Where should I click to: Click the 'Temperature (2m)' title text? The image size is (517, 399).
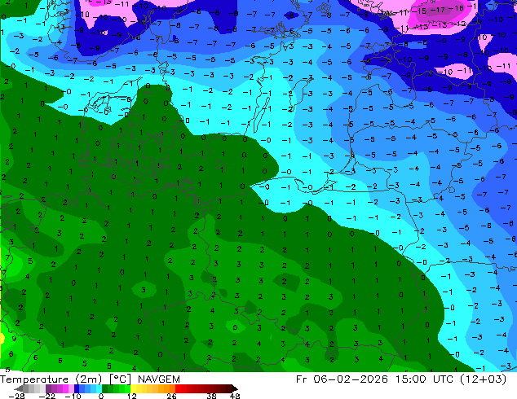click(51, 379)
